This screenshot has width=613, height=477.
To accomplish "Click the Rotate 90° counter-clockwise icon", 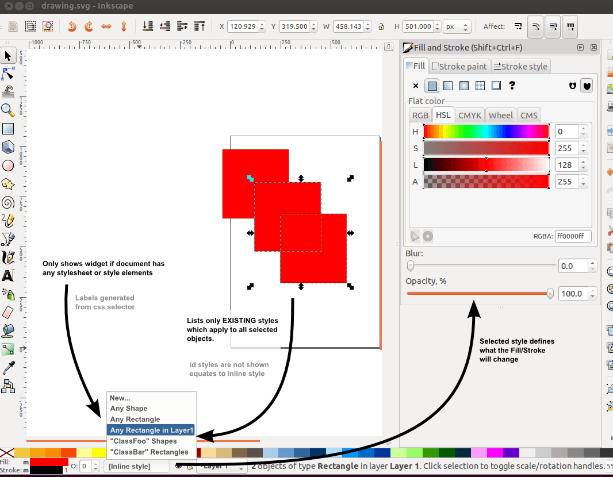I will tap(72, 26).
